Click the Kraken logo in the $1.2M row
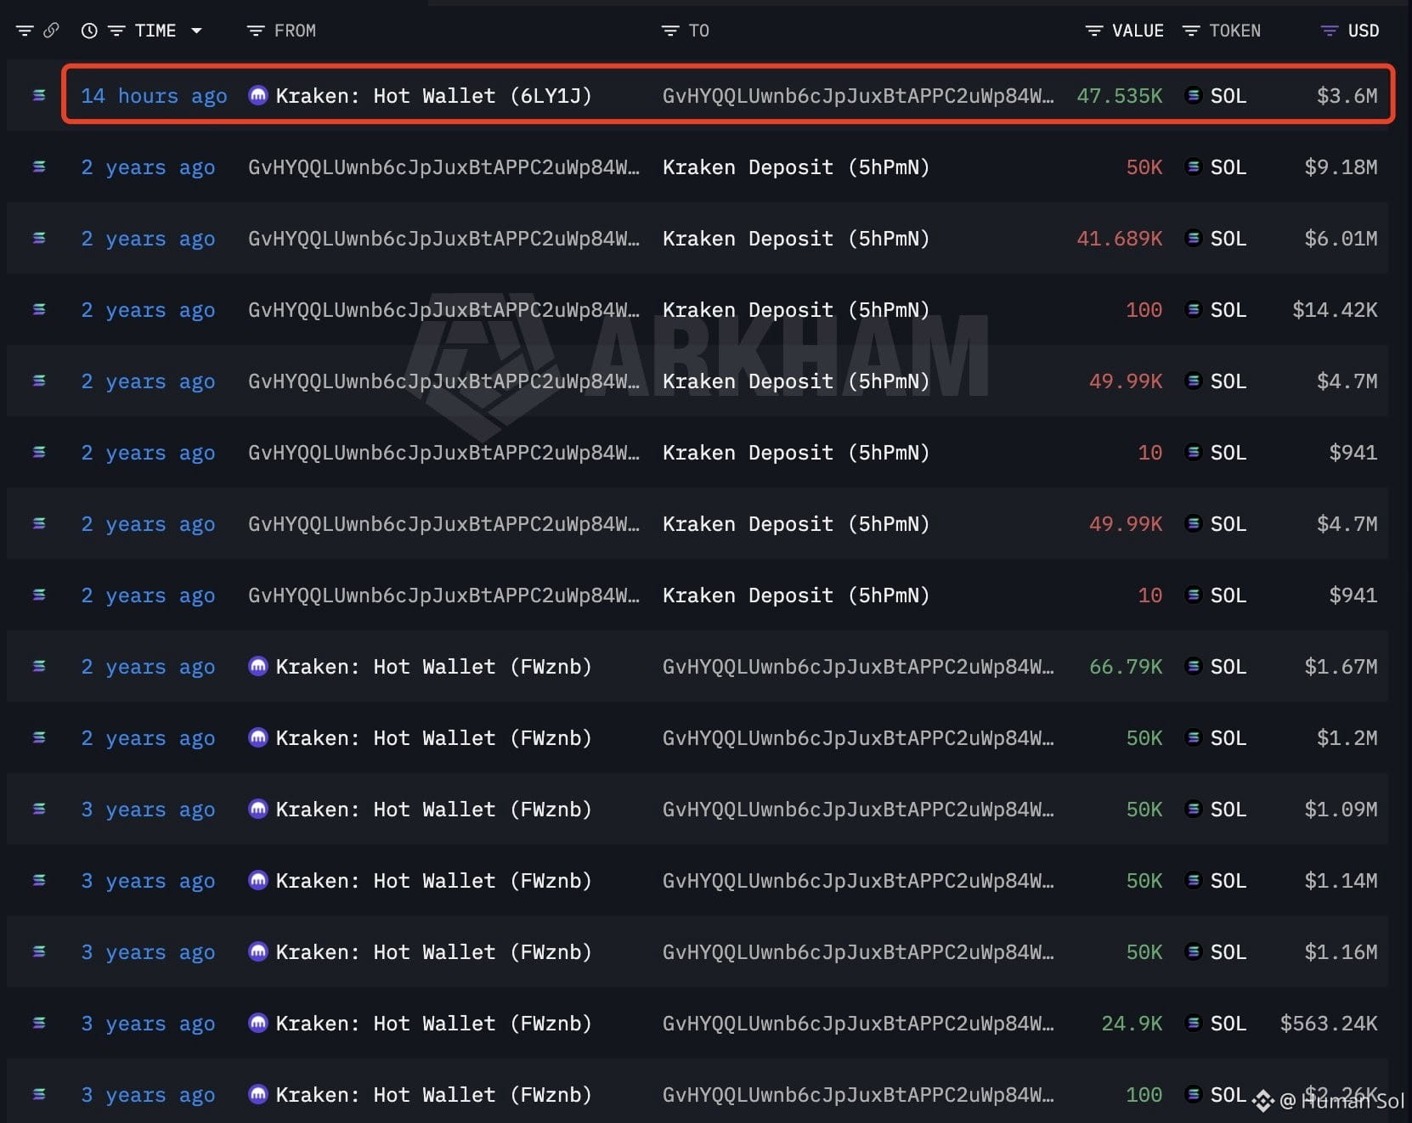 click(258, 737)
